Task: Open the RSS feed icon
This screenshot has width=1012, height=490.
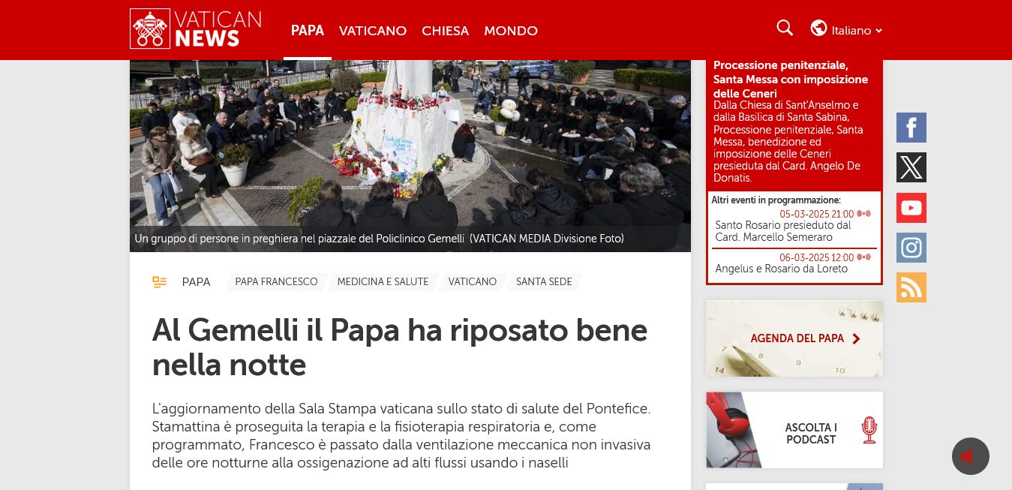Action: coord(911,287)
